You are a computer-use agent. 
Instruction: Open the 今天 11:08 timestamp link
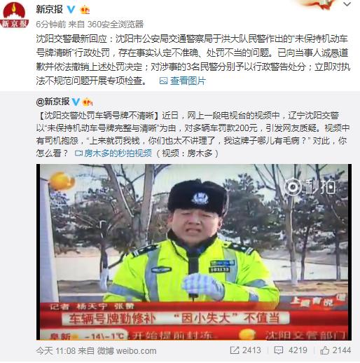(56, 350)
